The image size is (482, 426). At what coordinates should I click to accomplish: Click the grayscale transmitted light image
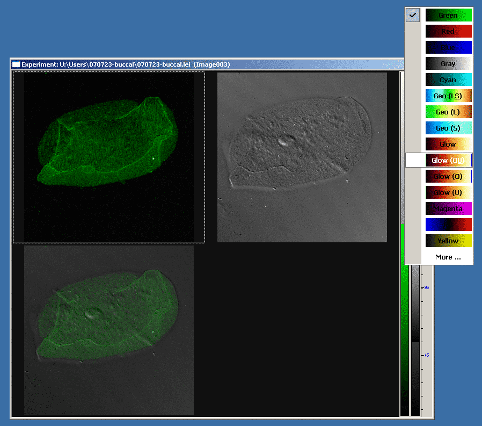tap(302, 157)
